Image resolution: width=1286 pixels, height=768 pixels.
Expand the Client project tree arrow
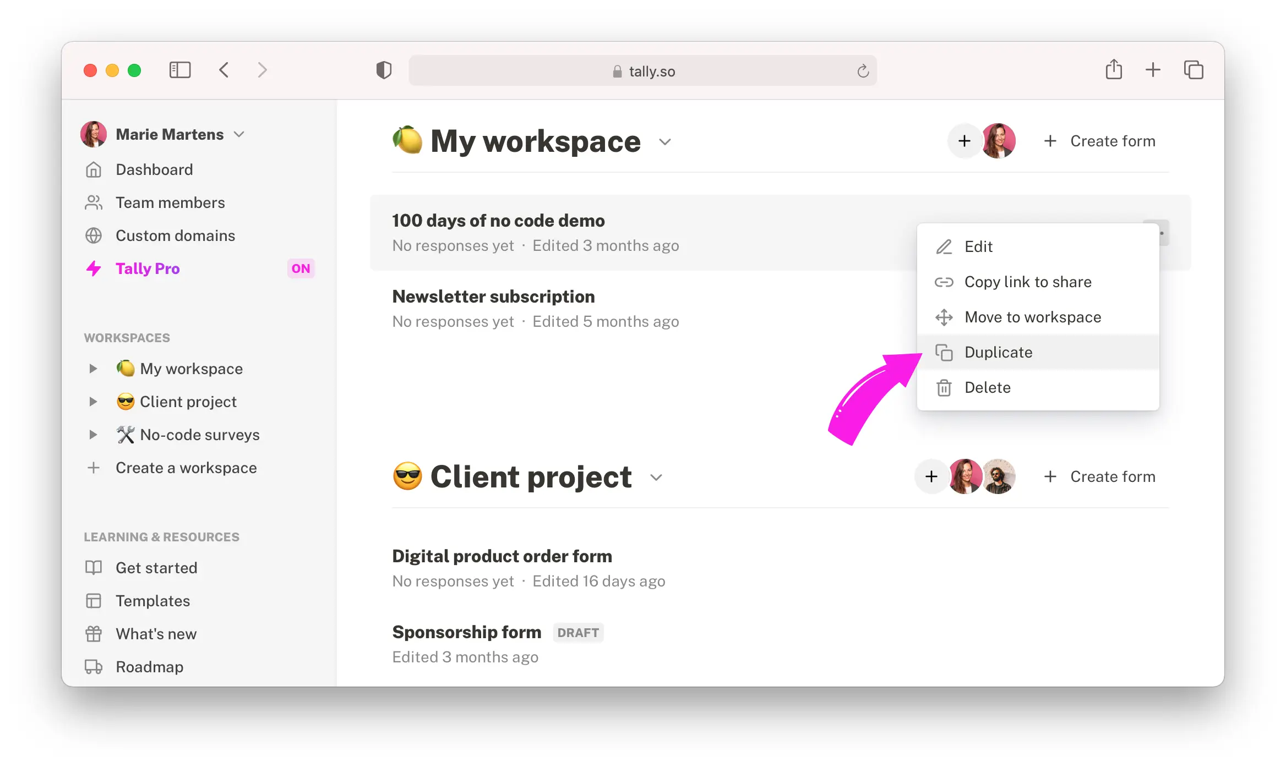(x=93, y=402)
